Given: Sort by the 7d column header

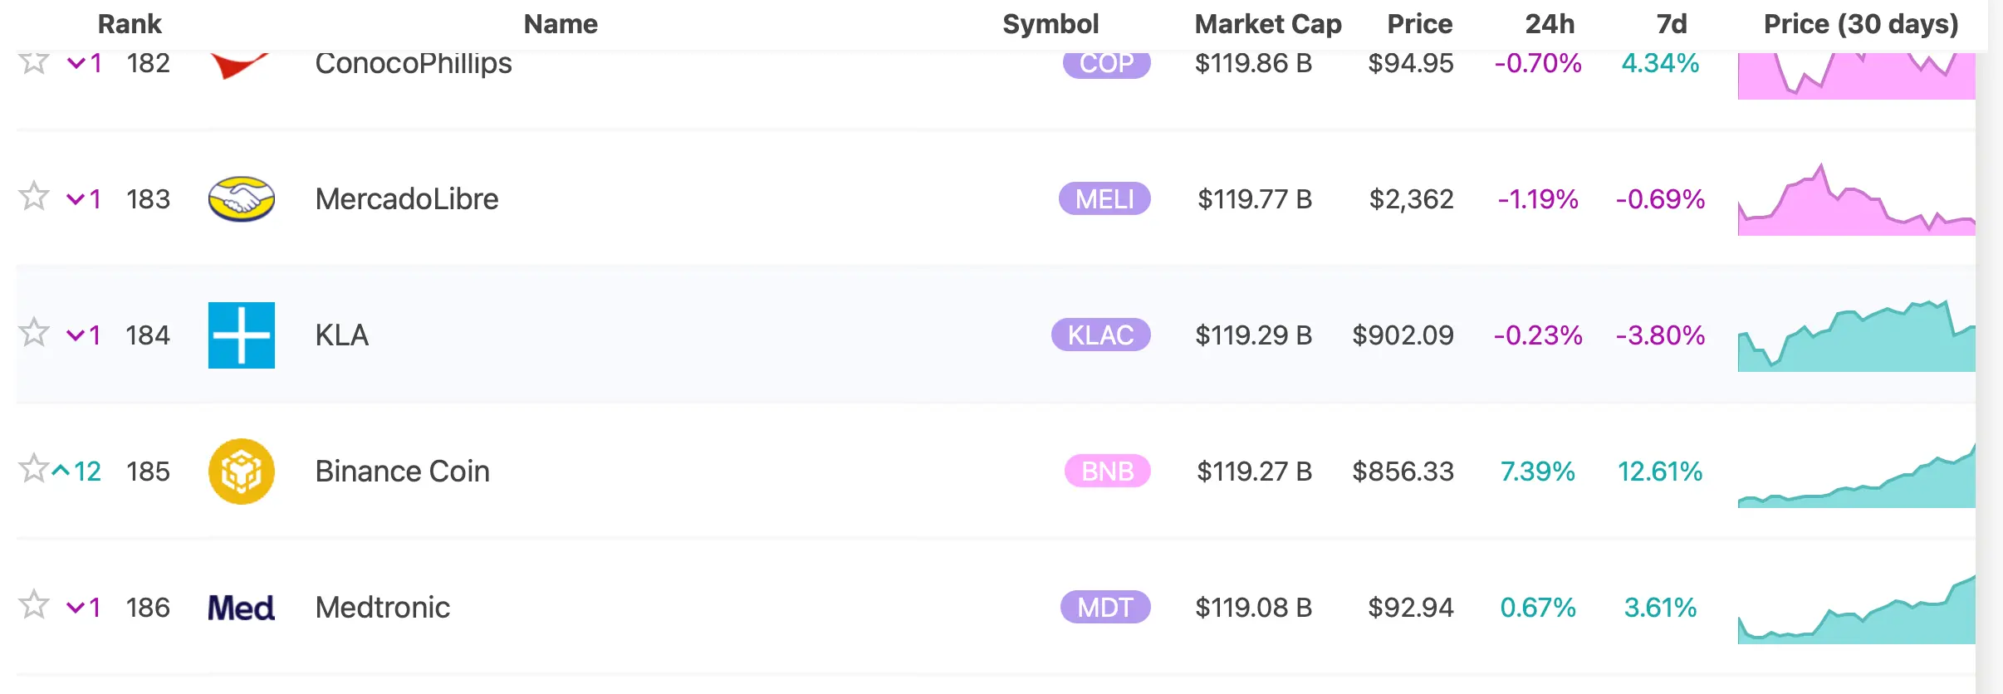Looking at the screenshot, I should [1672, 24].
